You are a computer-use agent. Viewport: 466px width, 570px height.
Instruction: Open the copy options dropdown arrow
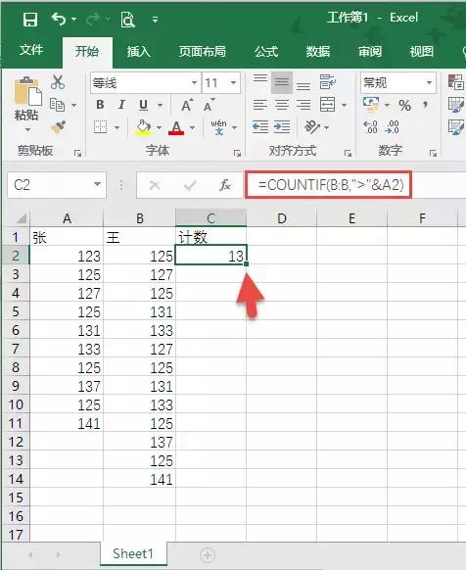coord(73,106)
